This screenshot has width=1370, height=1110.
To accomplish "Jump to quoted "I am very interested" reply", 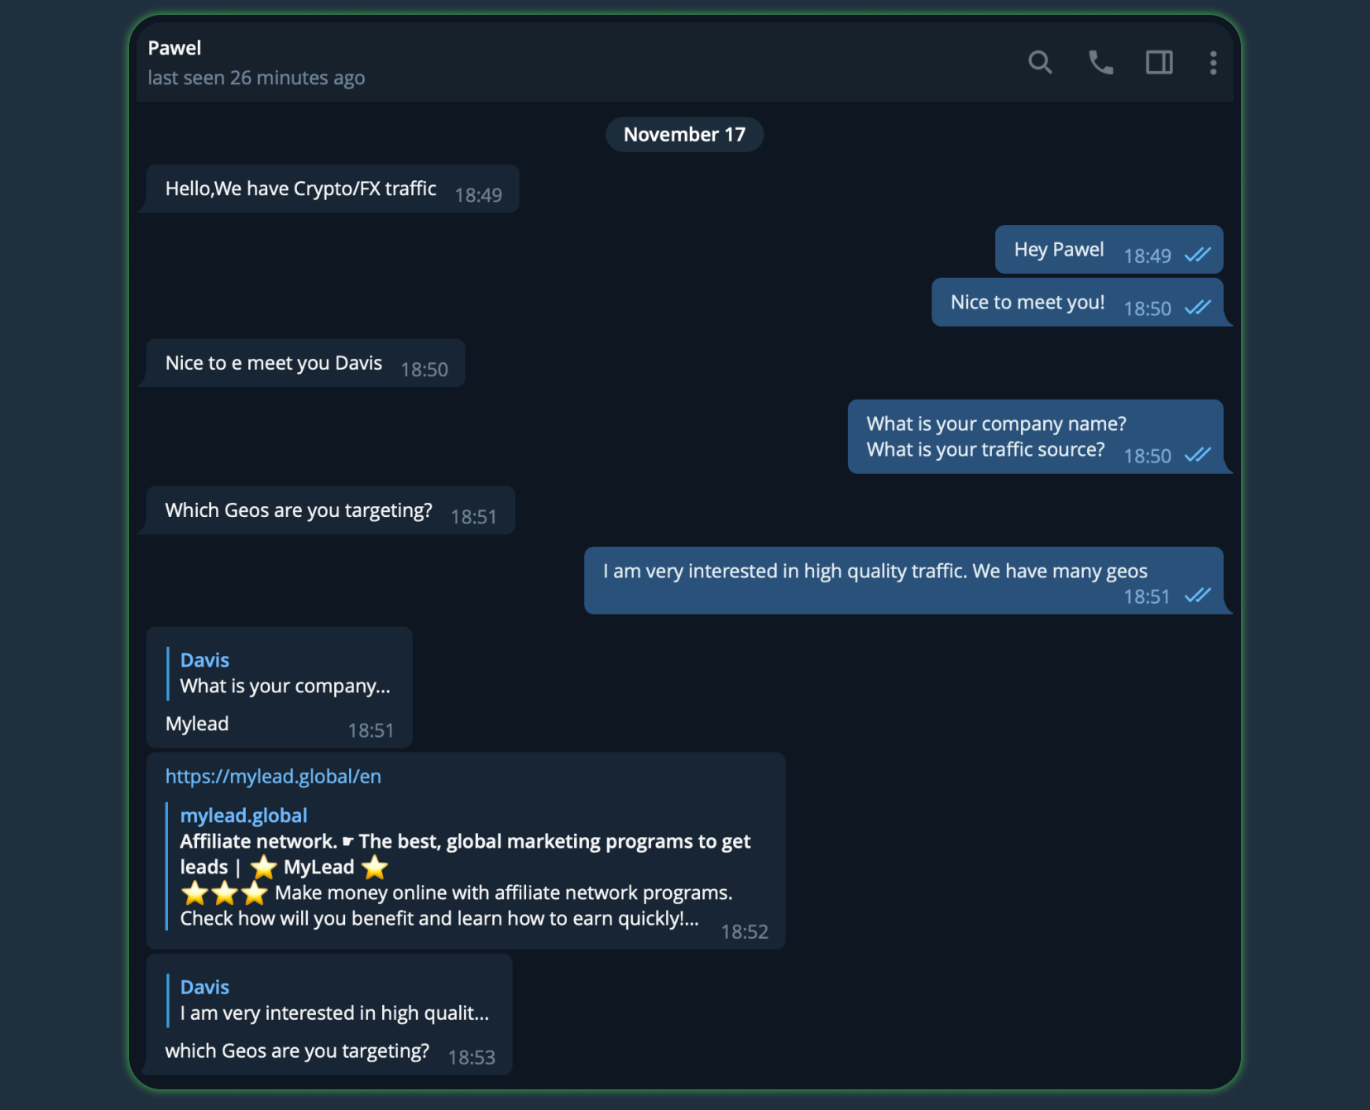I will tap(334, 1000).
